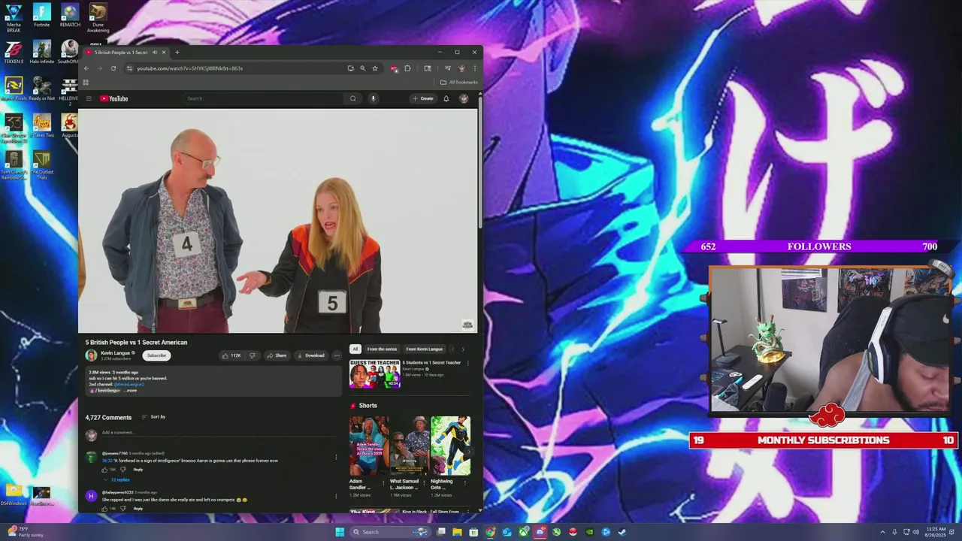Open the Chrome apps grid shortcut
962x541 pixels.
(86, 82)
